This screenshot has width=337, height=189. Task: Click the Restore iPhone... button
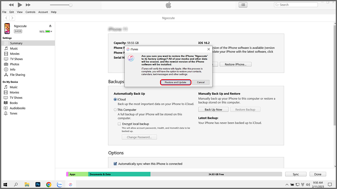(236, 64)
